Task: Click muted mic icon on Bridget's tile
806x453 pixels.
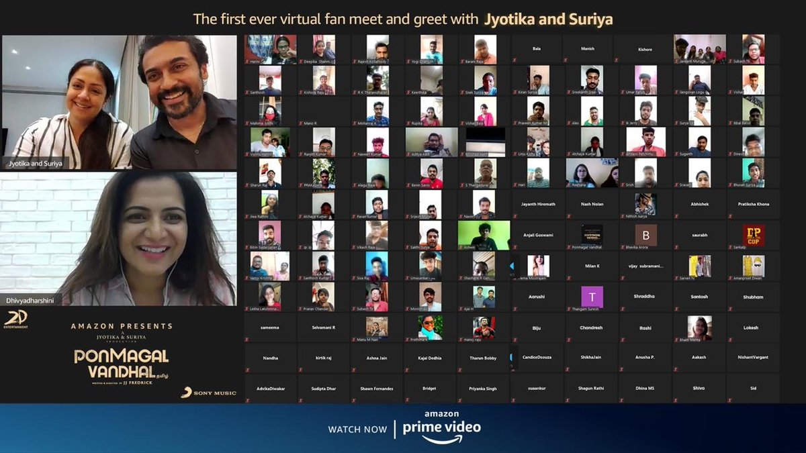Action: [x=407, y=401]
